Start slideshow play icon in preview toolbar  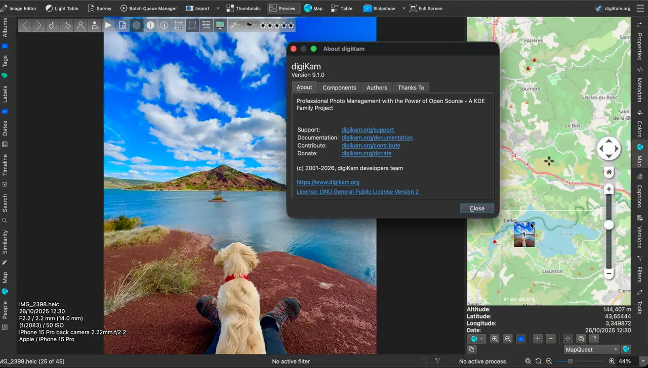(108, 25)
